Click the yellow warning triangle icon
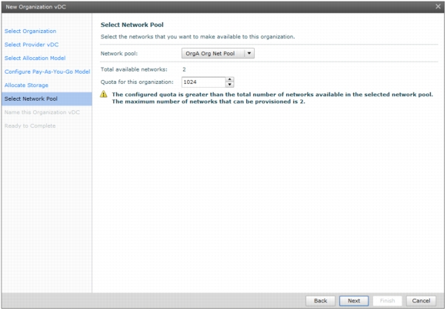 click(104, 94)
